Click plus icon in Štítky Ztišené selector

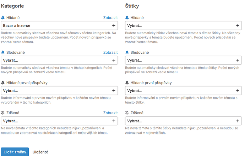[238, 121]
